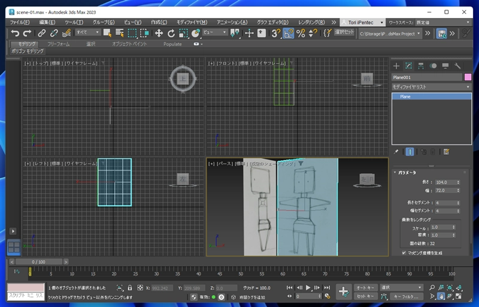Open the グループ(G) menu
The image size is (479, 307).
103,22
